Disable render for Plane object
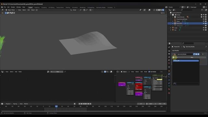 (x=206, y=21)
